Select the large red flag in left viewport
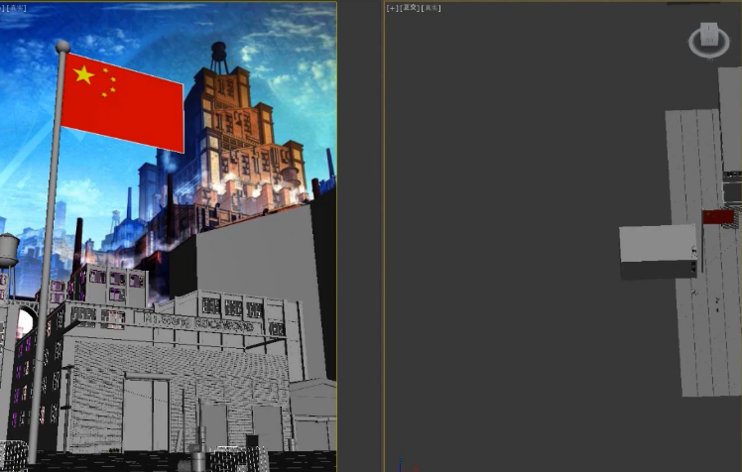 (122, 103)
